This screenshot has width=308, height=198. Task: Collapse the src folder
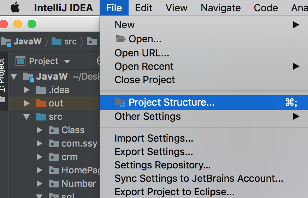[27, 117]
